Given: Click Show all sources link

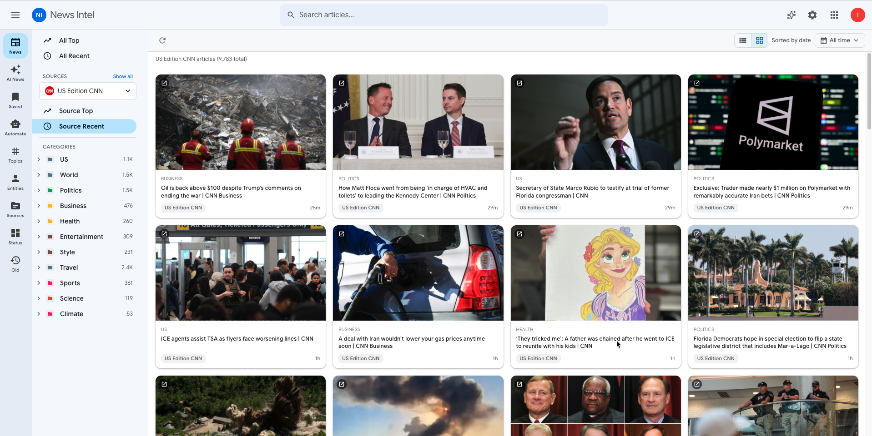Looking at the screenshot, I should tap(123, 76).
